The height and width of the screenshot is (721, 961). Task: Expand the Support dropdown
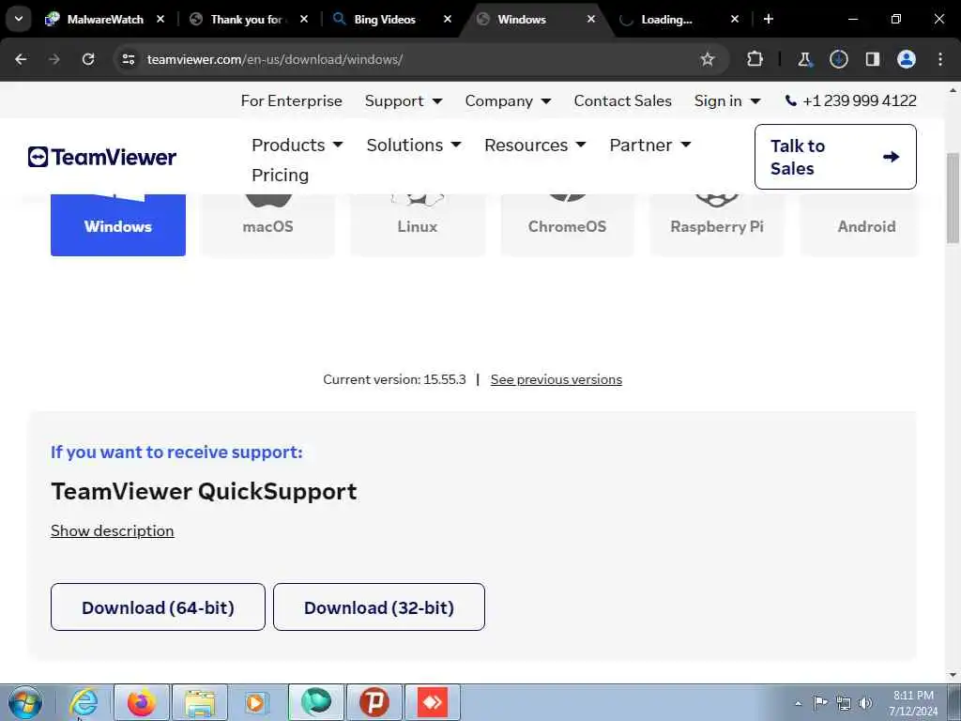[404, 100]
